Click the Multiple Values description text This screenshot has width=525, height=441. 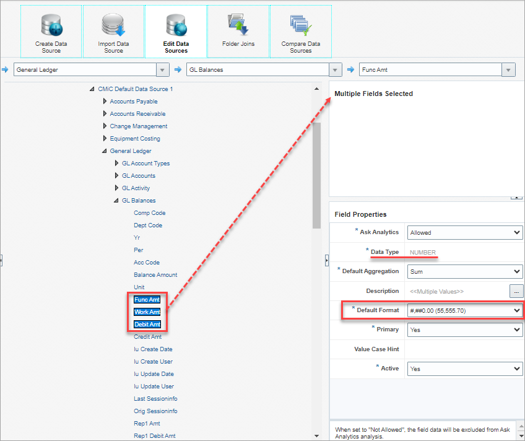[x=436, y=291]
